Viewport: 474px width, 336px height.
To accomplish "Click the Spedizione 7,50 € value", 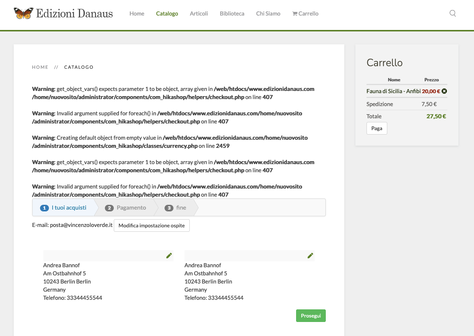I will (x=429, y=104).
